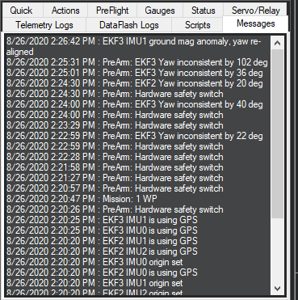Switch to the Actions tab
298x300 pixels.
click(65, 11)
